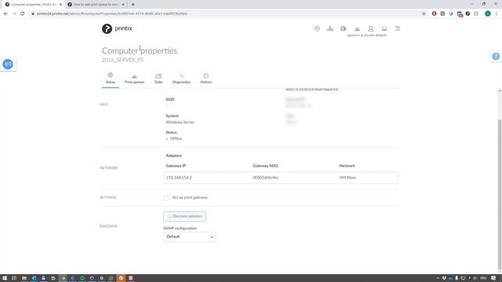Switch to the Tasks tab
The width and height of the screenshot is (502, 282).
point(158,78)
